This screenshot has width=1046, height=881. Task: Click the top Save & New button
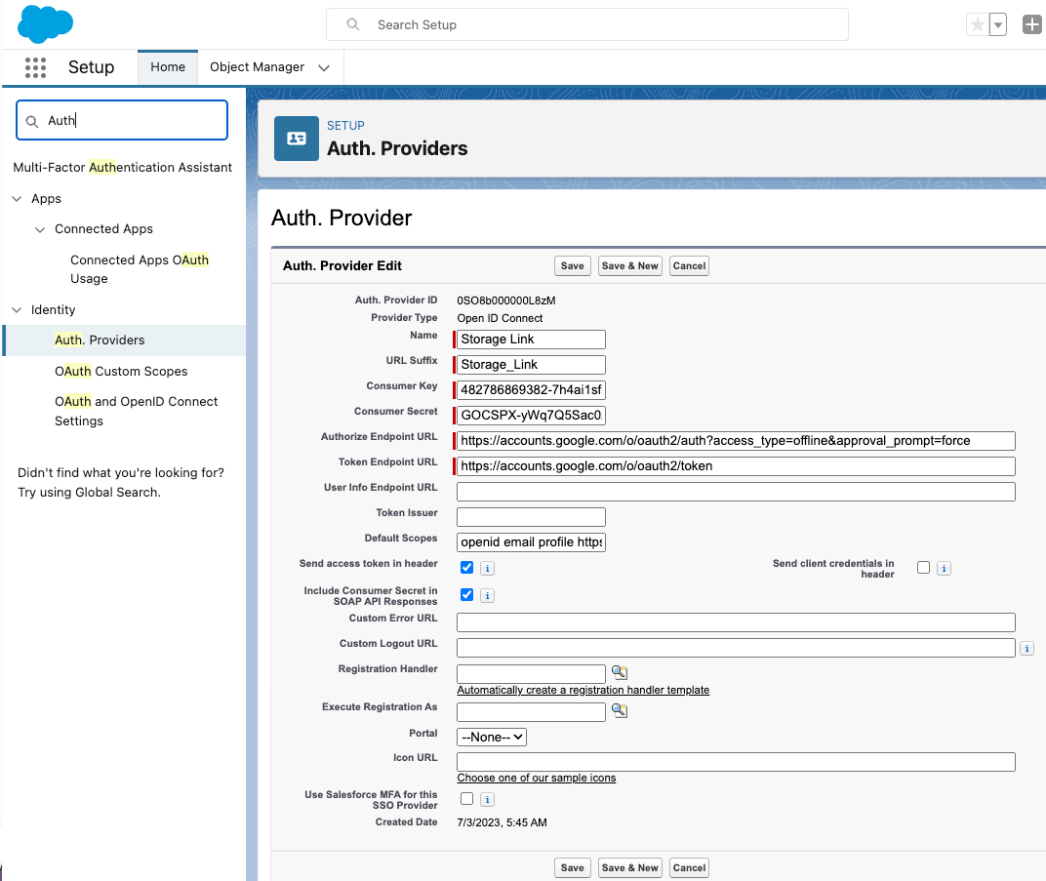[629, 265]
